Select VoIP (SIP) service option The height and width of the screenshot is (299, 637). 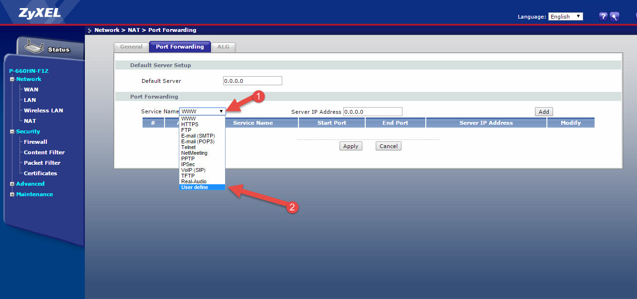coord(202,170)
